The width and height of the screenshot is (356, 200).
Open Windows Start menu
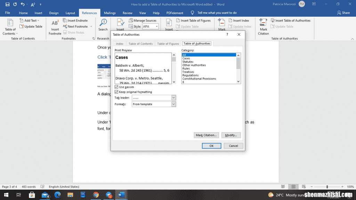click(x=6, y=195)
